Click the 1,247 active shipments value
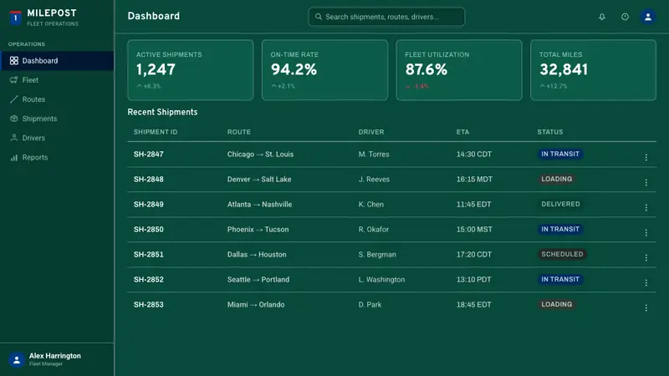The width and height of the screenshot is (669, 376). [156, 69]
